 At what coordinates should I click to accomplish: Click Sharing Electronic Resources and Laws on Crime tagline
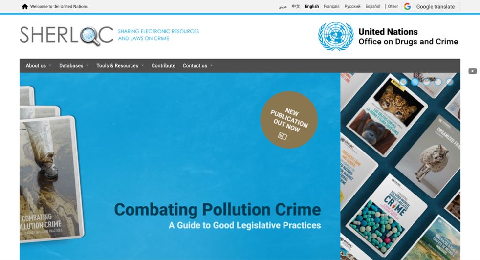[158, 35]
